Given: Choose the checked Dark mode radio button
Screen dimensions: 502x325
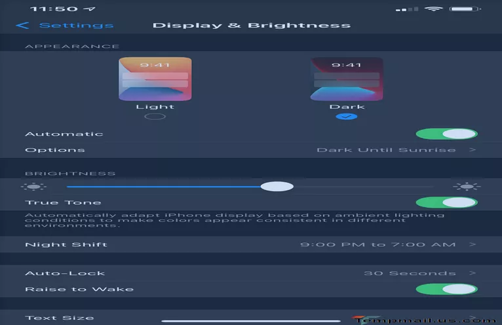Looking at the screenshot, I should pos(347,117).
